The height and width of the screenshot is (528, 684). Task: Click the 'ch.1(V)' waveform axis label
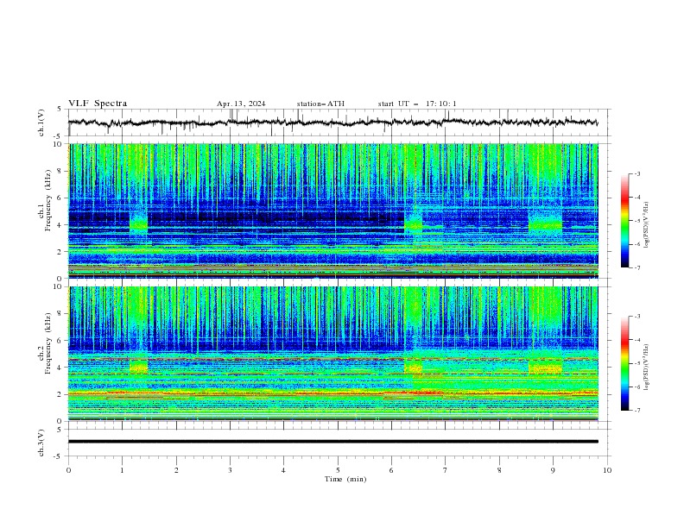point(41,123)
